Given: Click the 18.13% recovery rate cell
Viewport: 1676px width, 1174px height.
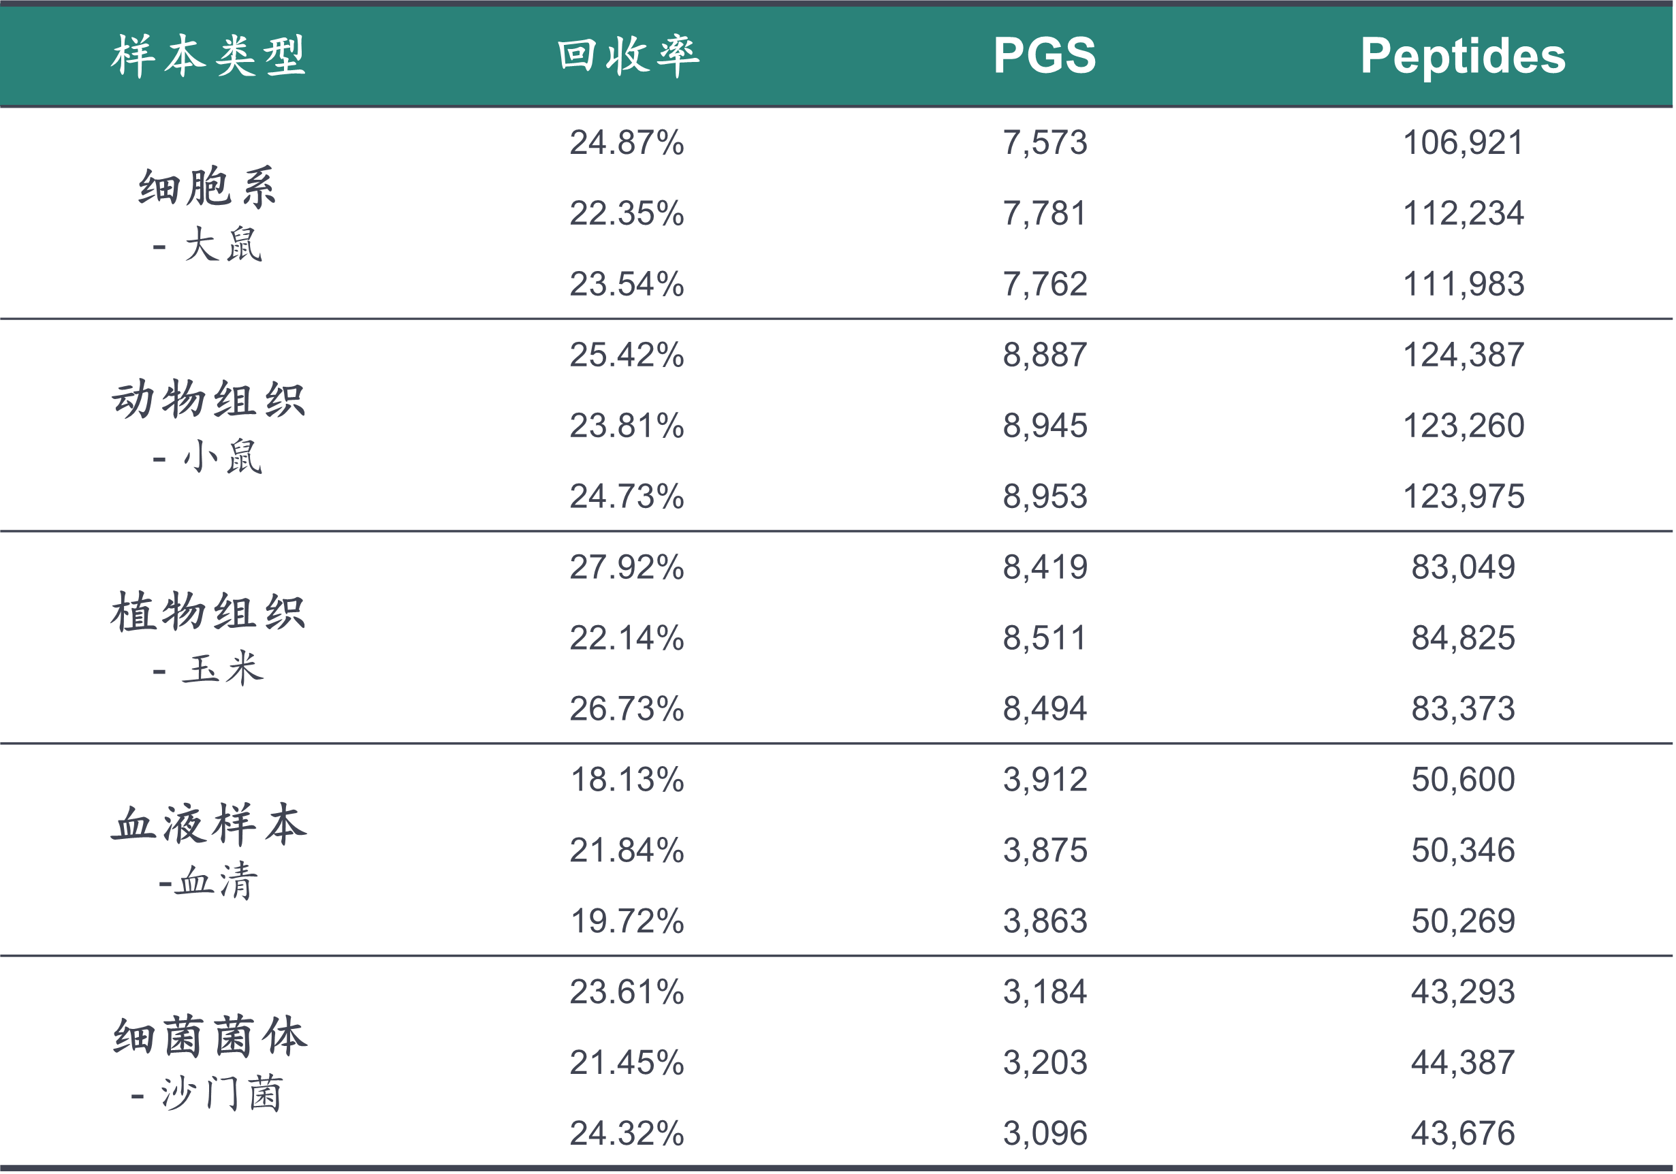Looking at the screenshot, I should [x=627, y=780].
